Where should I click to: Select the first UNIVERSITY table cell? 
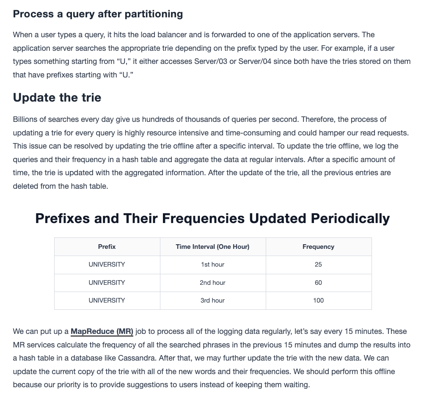pos(107,265)
